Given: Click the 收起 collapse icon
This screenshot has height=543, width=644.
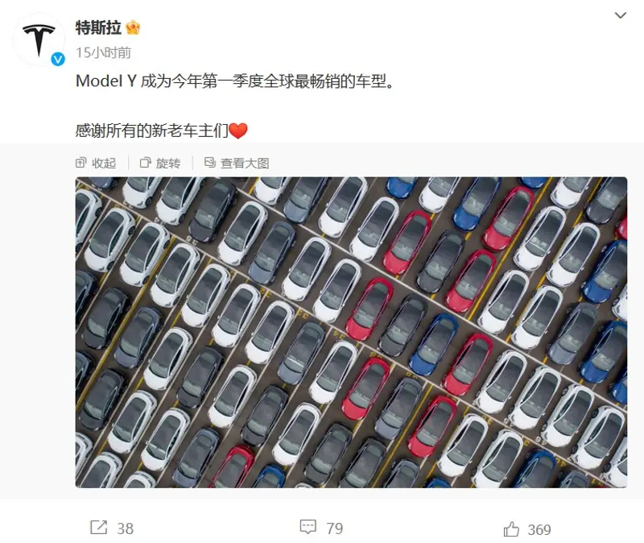Looking at the screenshot, I should click(81, 163).
